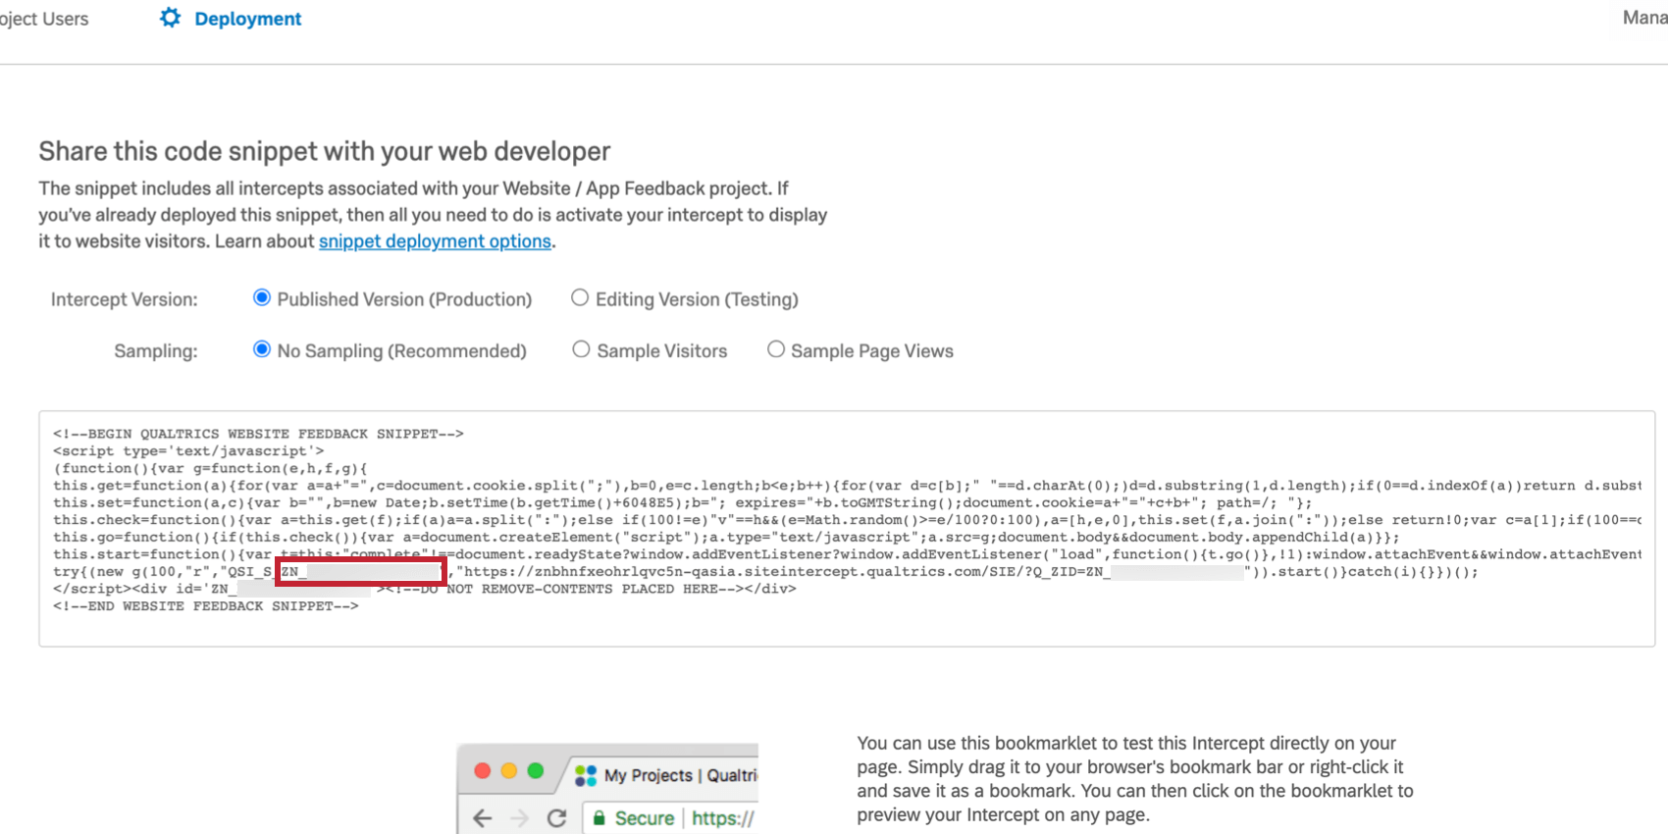Image resolution: width=1668 pixels, height=834 pixels.
Task: Click the 'Share this code snippet' heading
Action: [325, 151]
